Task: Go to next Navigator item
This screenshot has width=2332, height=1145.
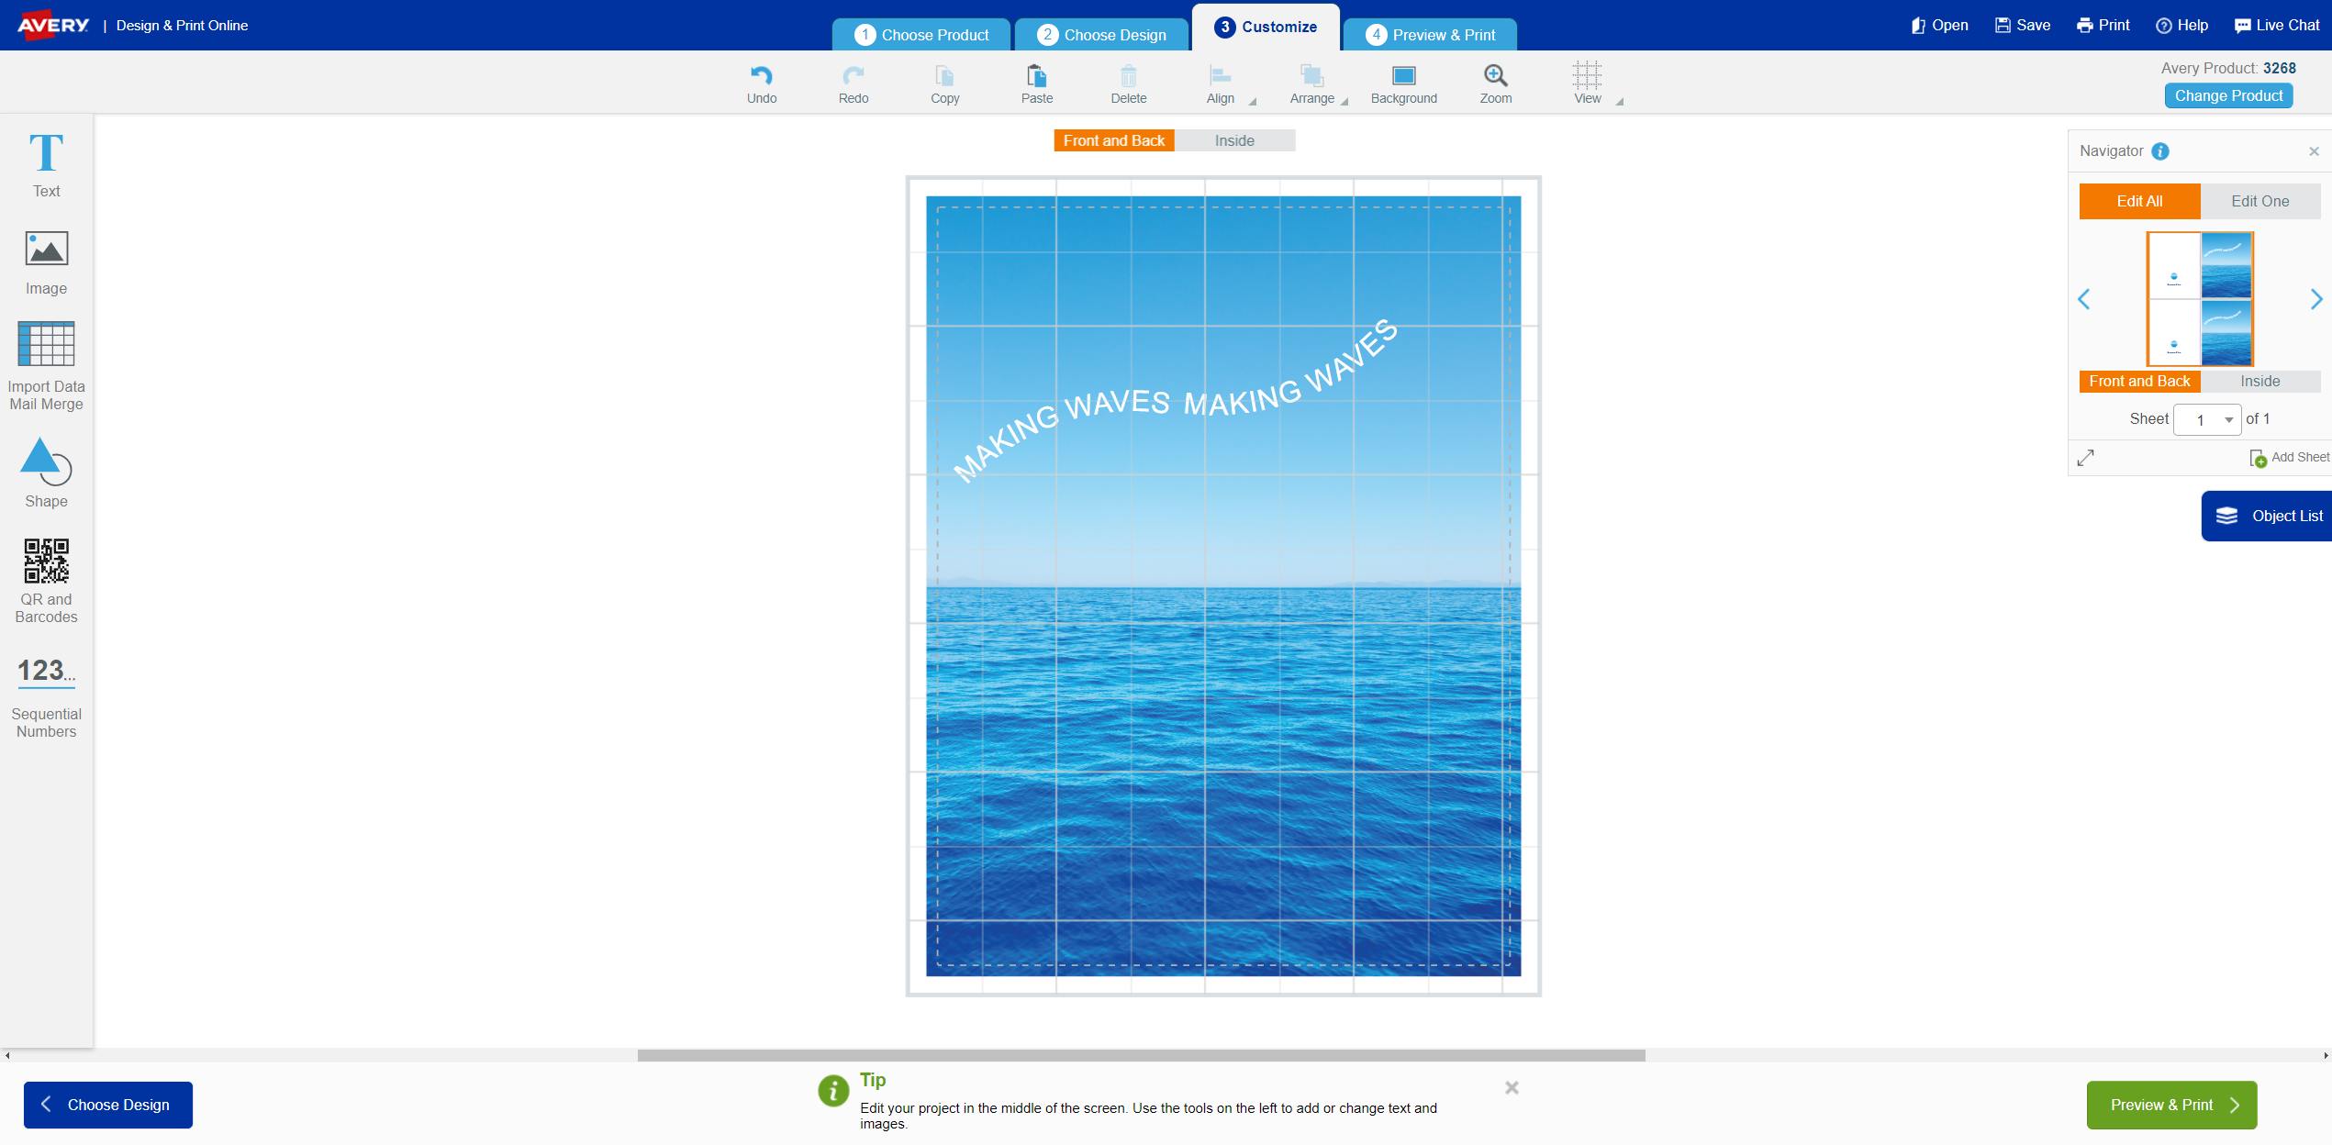Action: (2315, 299)
